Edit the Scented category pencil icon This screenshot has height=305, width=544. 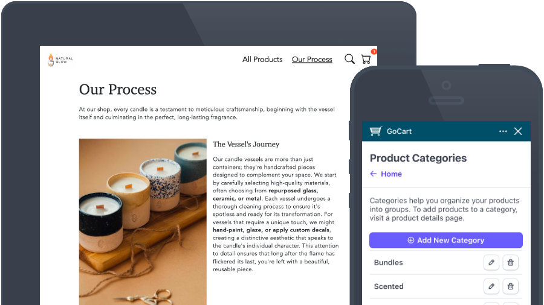[491, 286]
